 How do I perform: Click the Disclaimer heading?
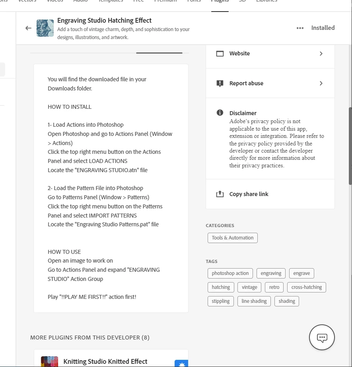(x=243, y=113)
